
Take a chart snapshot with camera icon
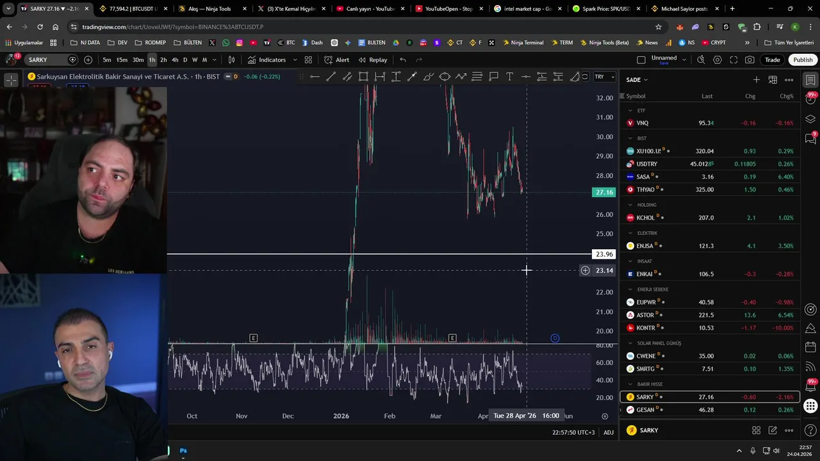pyautogui.click(x=750, y=60)
